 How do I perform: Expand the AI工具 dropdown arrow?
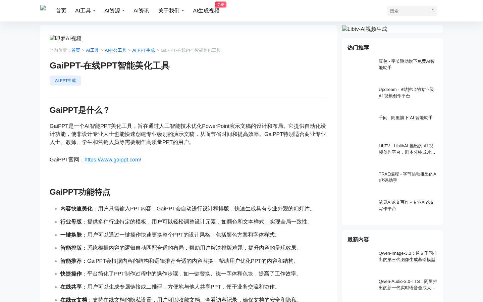[94, 11]
